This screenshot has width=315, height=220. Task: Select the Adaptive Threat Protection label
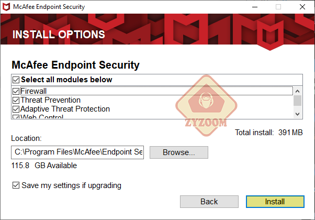click(x=65, y=109)
